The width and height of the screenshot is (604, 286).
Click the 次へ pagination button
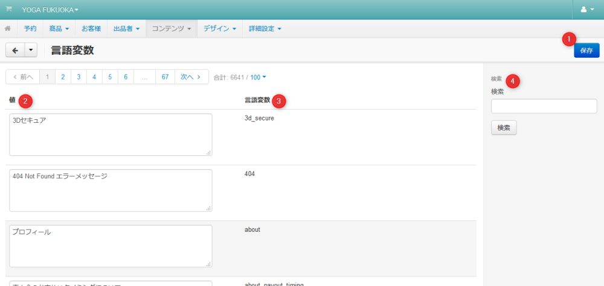click(x=191, y=77)
